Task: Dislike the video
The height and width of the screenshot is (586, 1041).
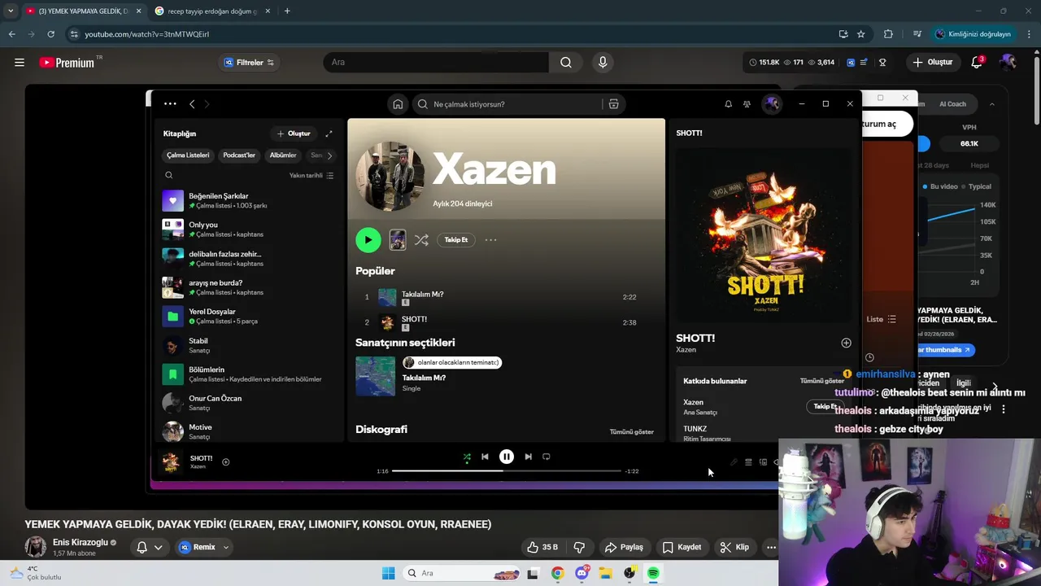Action: [x=579, y=547]
